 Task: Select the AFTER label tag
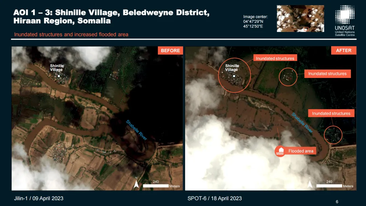coord(344,50)
